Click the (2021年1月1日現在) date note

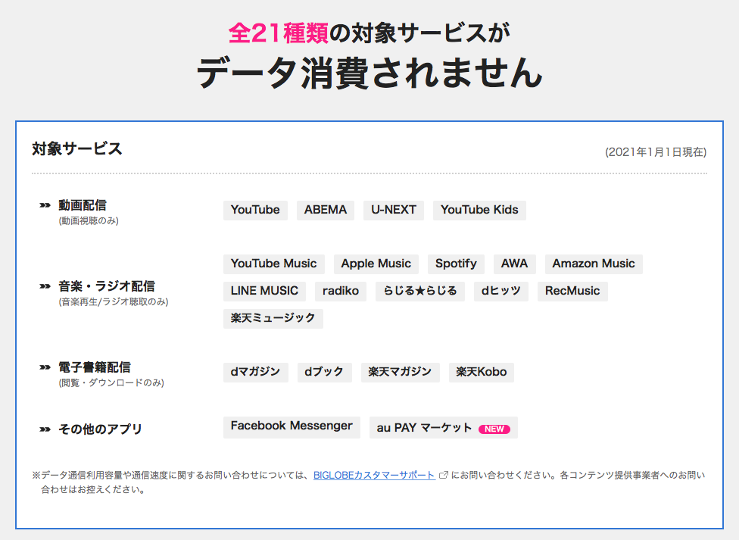(x=656, y=152)
